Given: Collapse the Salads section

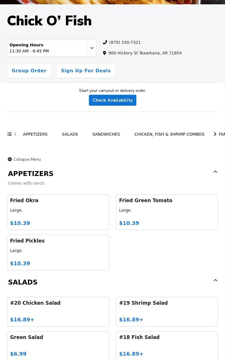Looking at the screenshot, I should coord(215,281).
